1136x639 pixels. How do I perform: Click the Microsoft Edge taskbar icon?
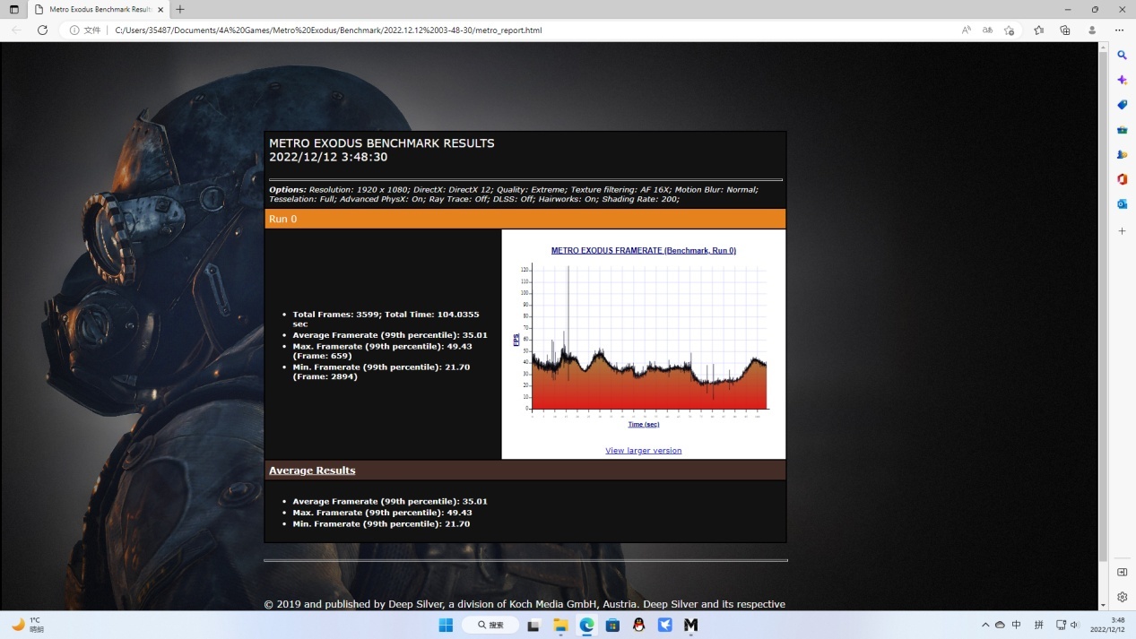[x=586, y=625]
